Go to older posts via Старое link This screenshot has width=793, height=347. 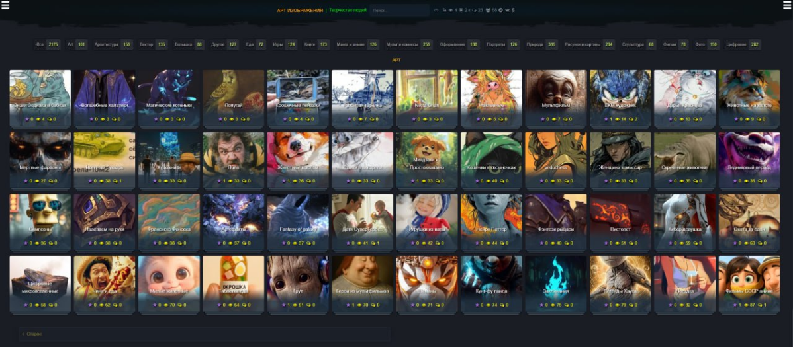point(34,334)
